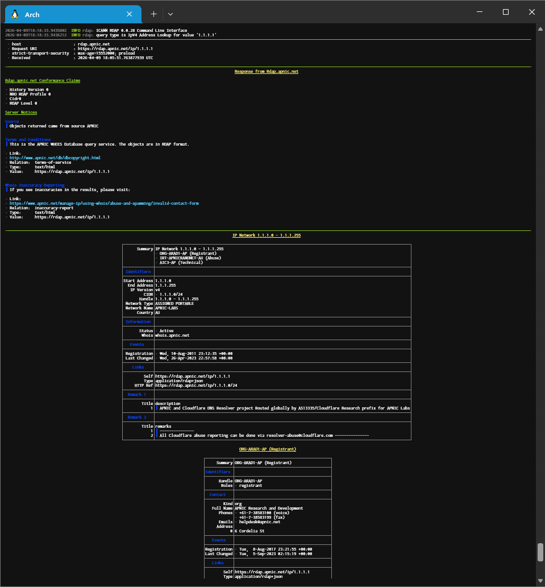
Task: Maximize the terminal window
Action: [x=506, y=12]
